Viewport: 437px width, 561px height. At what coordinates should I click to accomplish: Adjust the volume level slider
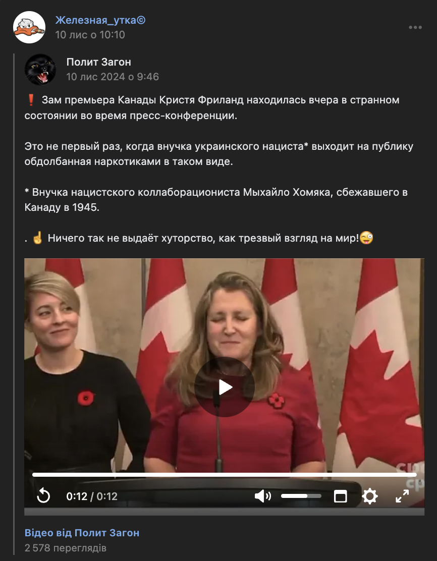point(301,496)
